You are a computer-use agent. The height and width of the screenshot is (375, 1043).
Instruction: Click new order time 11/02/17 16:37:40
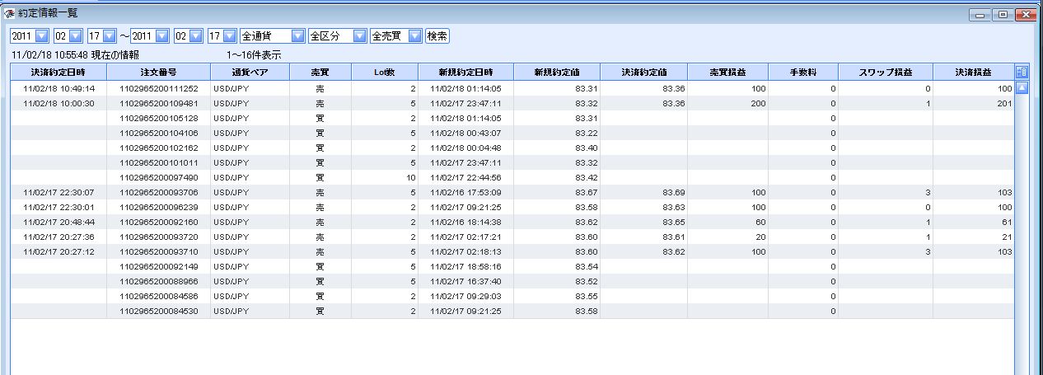coord(466,281)
